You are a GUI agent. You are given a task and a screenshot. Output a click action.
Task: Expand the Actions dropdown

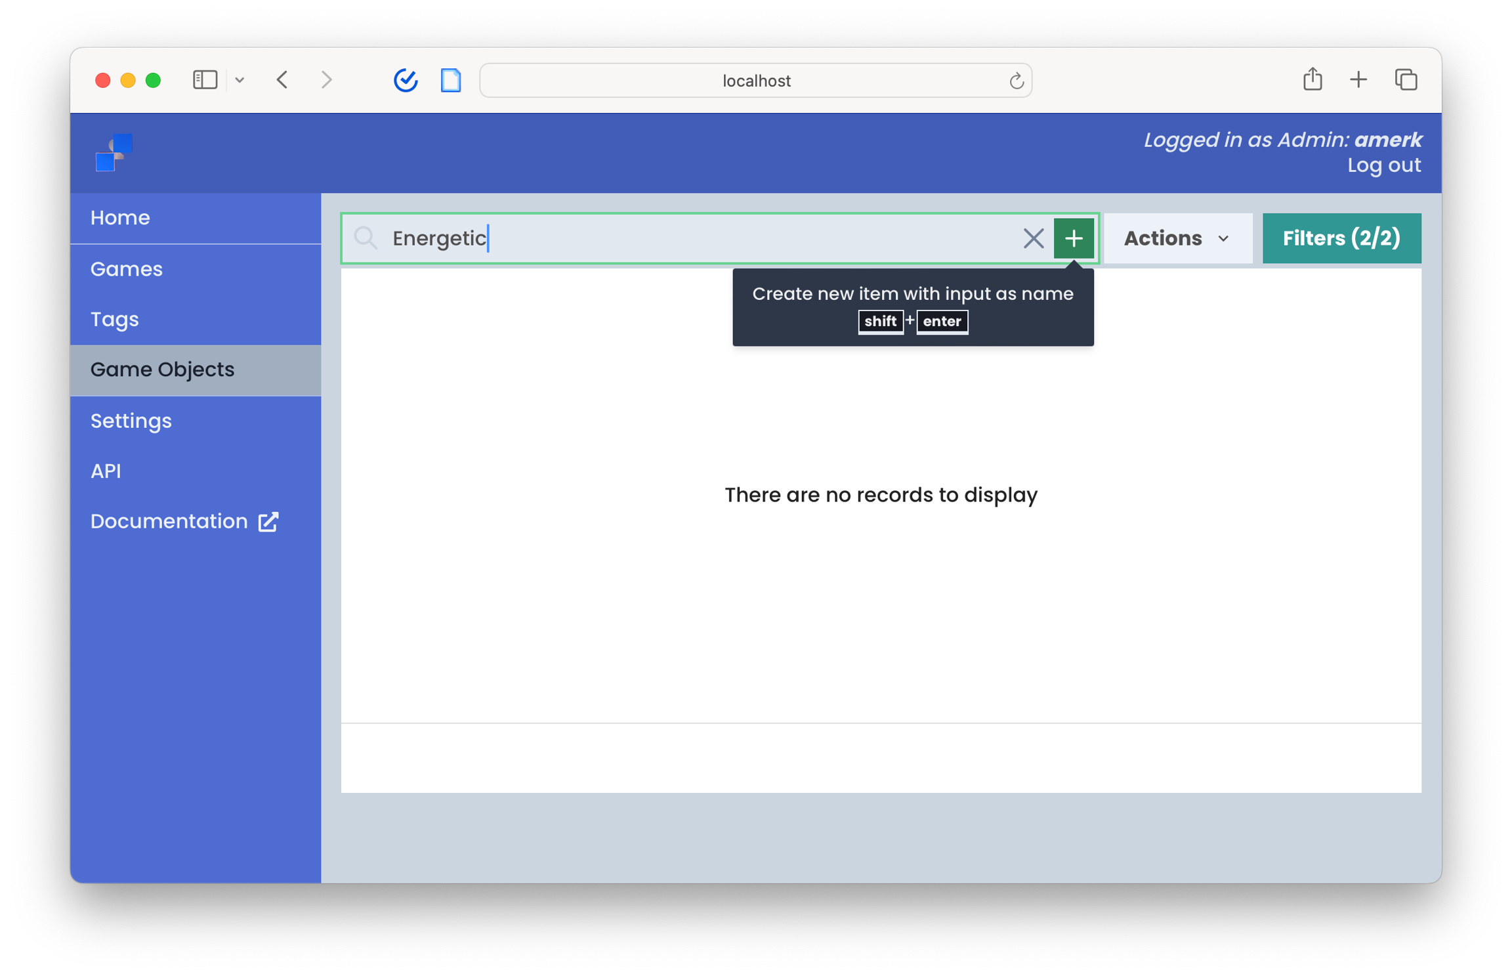[x=1177, y=238]
